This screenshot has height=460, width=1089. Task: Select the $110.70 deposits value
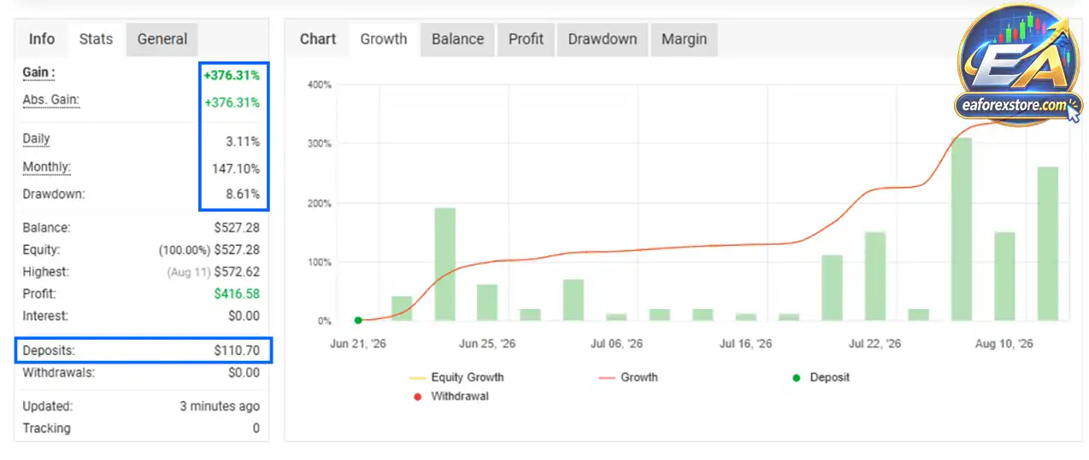point(237,351)
